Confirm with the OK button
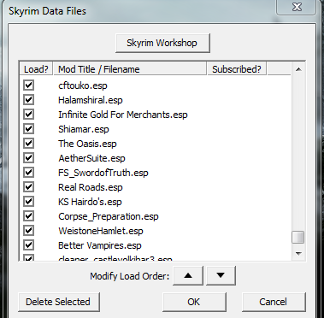Screen dimensions: 324x318 (194, 302)
